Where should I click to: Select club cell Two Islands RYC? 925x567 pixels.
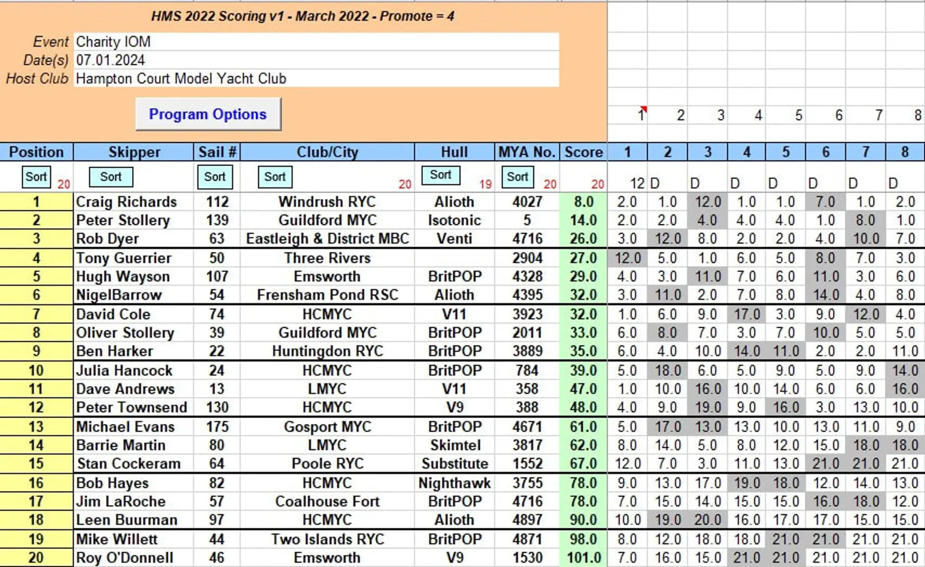pos(327,539)
